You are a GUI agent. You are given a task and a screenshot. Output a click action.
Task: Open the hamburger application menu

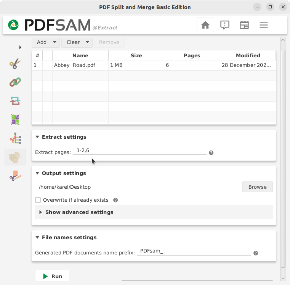pyautogui.click(x=264, y=25)
